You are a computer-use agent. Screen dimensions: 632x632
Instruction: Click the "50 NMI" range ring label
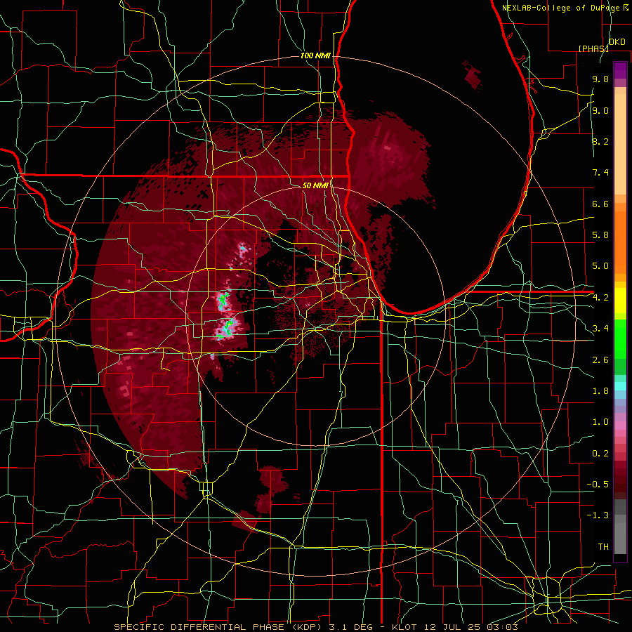tap(315, 185)
